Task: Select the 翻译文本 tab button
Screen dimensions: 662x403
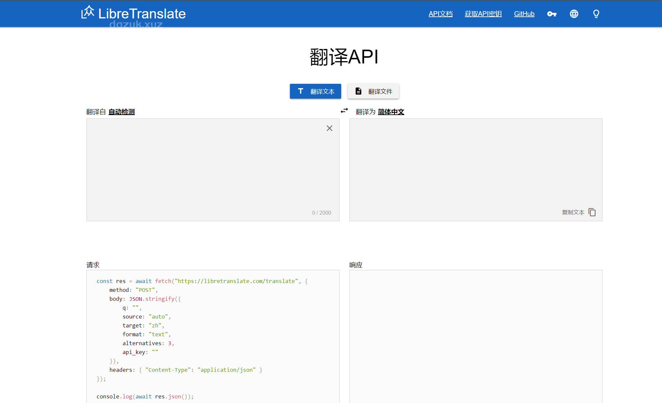Action: pyautogui.click(x=316, y=91)
